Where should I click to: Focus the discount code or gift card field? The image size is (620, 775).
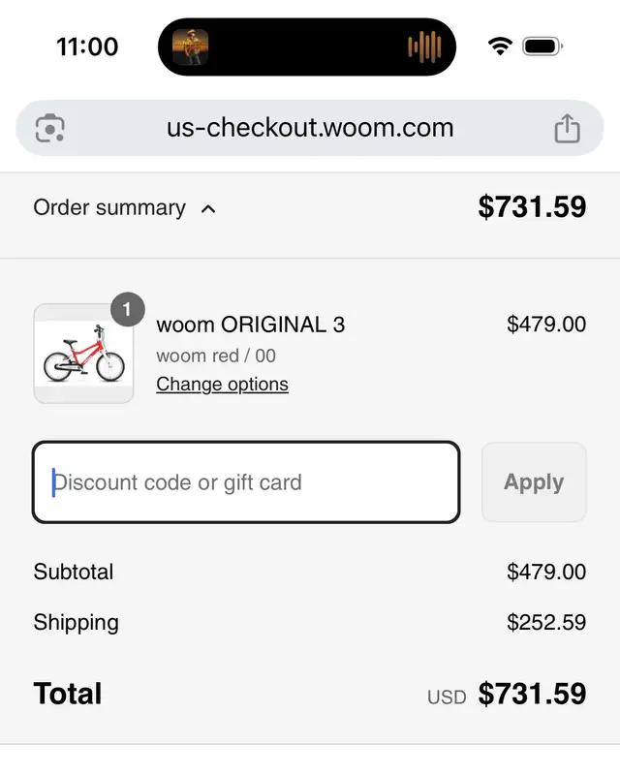pos(246,481)
